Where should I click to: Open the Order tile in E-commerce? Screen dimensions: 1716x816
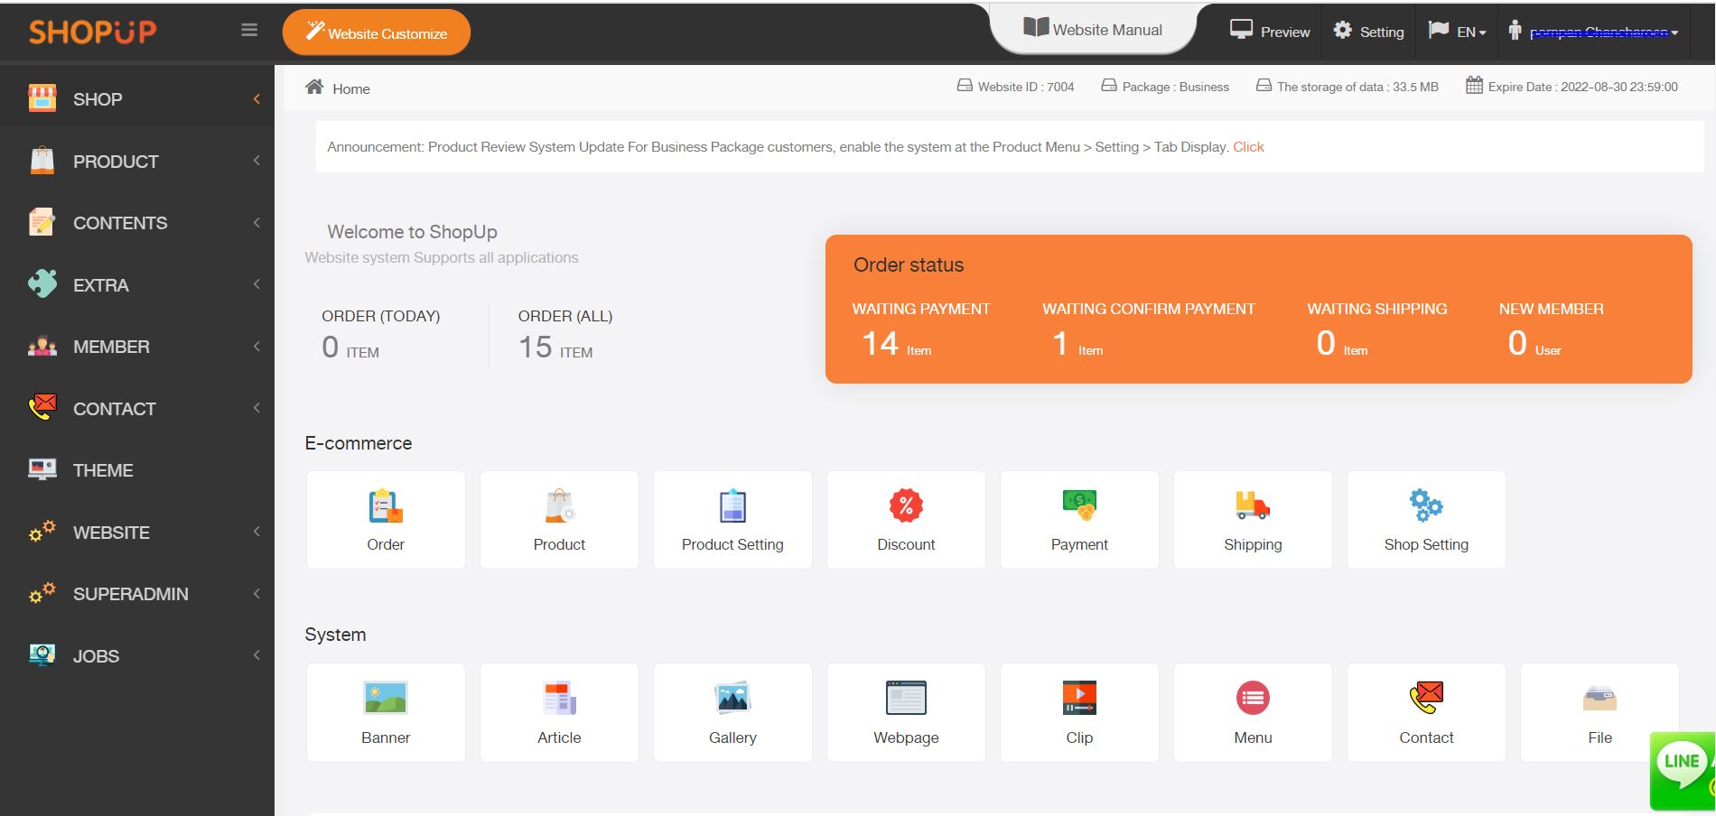(386, 520)
